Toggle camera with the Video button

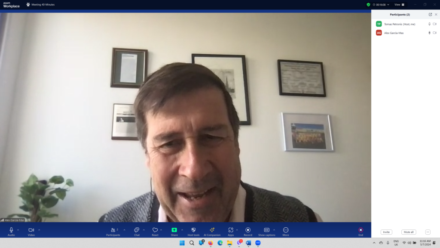click(x=31, y=230)
